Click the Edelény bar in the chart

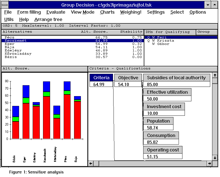click(x=36, y=120)
